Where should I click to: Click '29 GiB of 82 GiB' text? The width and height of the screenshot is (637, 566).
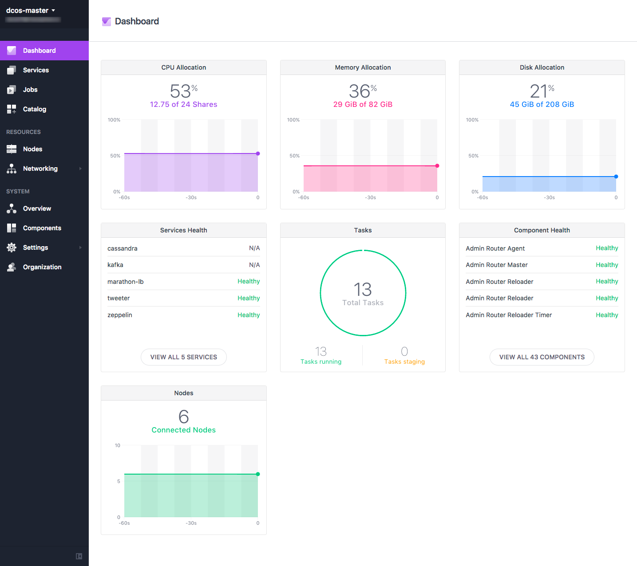coord(363,105)
